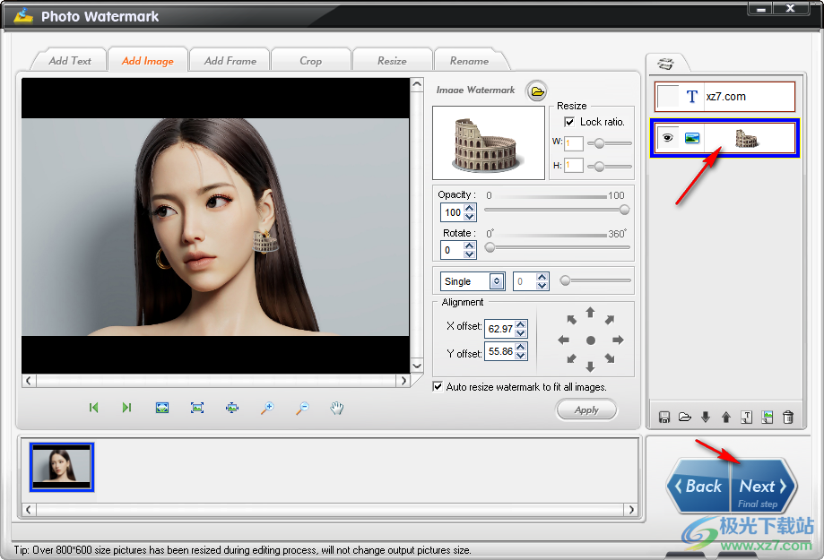The width and height of the screenshot is (824, 560).
Task: Click the resize width W slider handle
Action: click(x=599, y=142)
